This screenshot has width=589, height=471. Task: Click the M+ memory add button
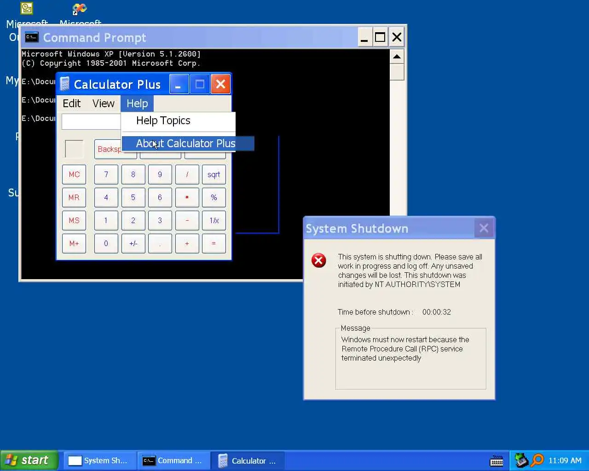(74, 243)
